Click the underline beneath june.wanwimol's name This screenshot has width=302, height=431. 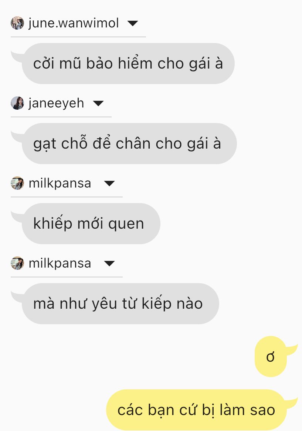coord(78,37)
